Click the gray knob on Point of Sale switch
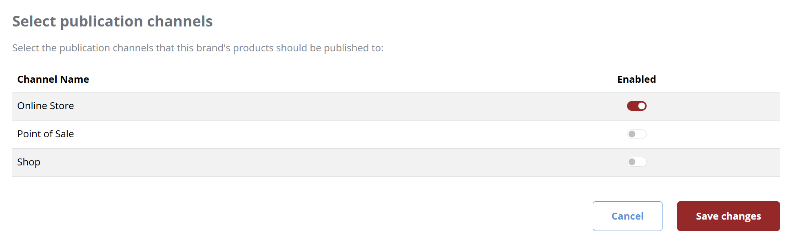This screenshot has height=242, width=791. [632, 134]
